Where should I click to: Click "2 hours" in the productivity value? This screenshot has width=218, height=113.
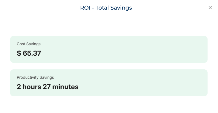(x=29, y=87)
